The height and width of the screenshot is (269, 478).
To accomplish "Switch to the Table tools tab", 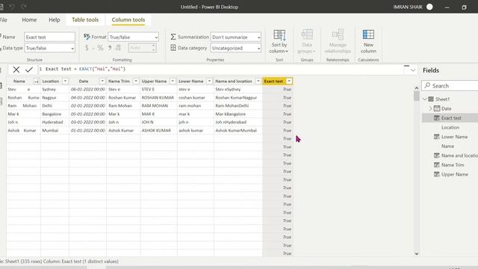I will click(x=85, y=19).
